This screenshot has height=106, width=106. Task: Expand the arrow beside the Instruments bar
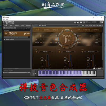tap(29, 37)
